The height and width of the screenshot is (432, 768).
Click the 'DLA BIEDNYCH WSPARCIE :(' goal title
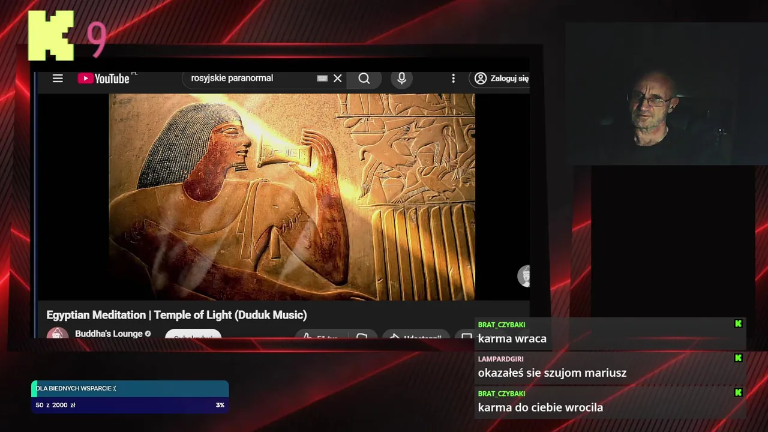pos(76,388)
